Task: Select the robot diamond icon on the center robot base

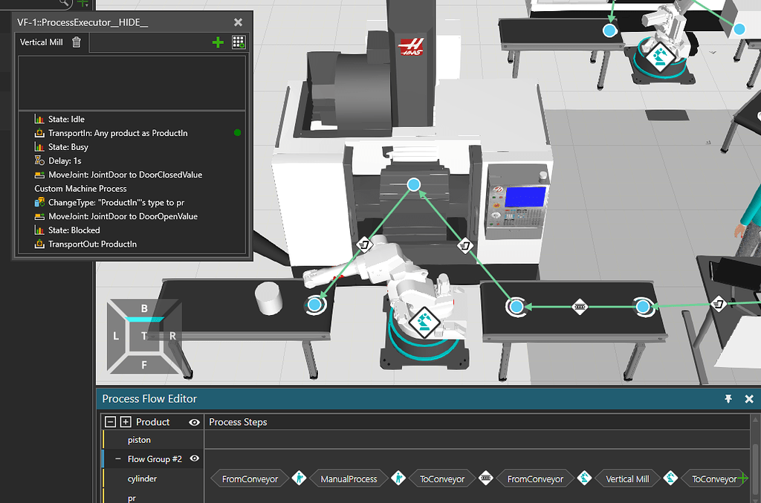Action: point(424,322)
